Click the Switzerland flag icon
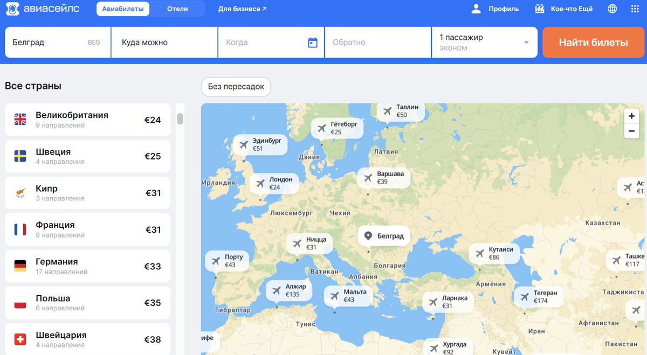647x355 pixels. (20, 339)
